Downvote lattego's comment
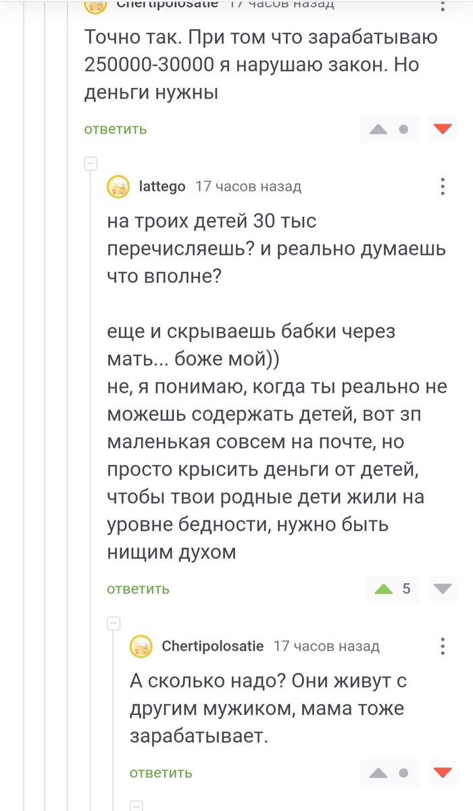473x811 pixels. pos(443,589)
